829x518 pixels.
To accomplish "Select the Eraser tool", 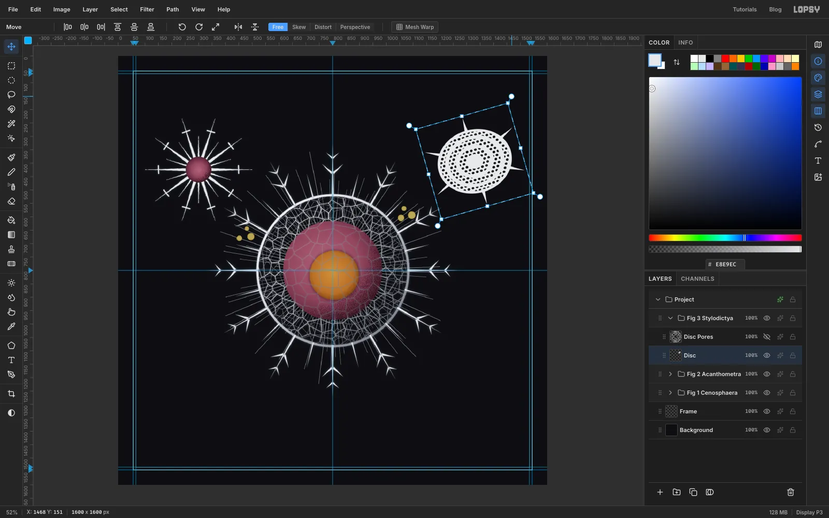I will point(11,202).
